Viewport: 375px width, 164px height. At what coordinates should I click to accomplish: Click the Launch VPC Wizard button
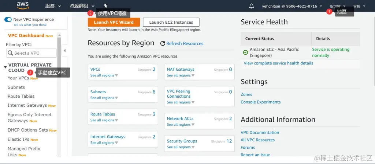click(x=114, y=22)
